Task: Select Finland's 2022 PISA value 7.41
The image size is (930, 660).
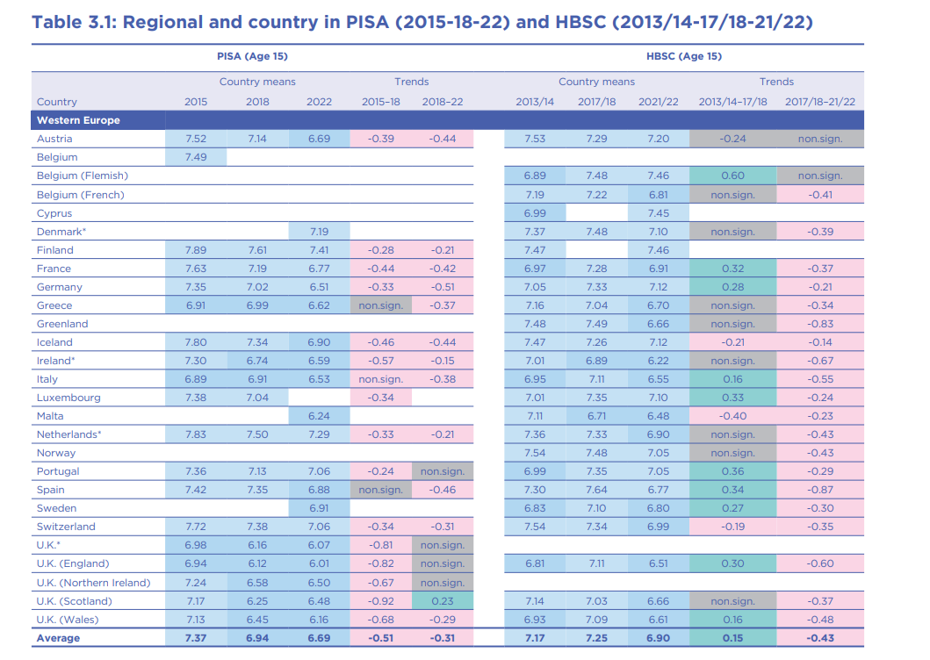Action: click(319, 250)
